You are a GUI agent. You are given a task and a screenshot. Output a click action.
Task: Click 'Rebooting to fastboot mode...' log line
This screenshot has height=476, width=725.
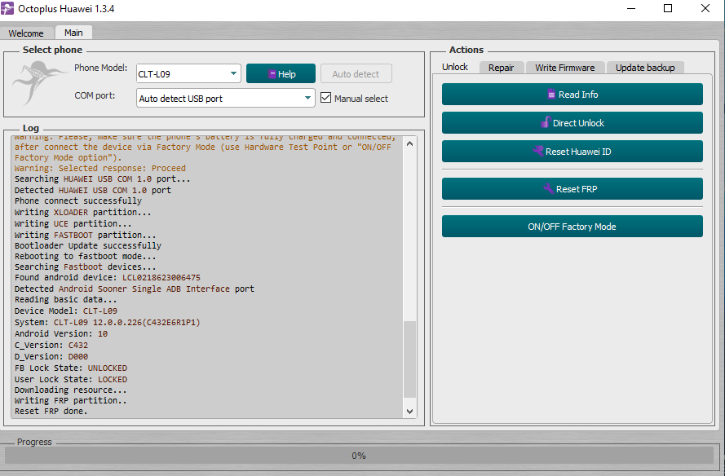[86, 256]
